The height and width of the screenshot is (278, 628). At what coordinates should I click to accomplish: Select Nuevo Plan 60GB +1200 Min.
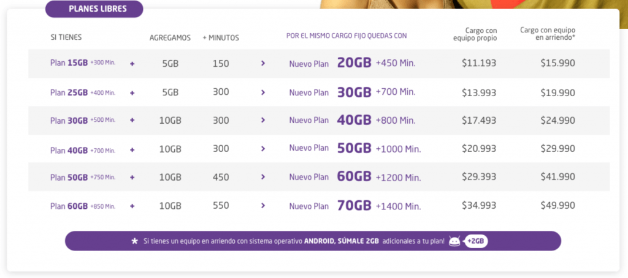(x=355, y=177)
